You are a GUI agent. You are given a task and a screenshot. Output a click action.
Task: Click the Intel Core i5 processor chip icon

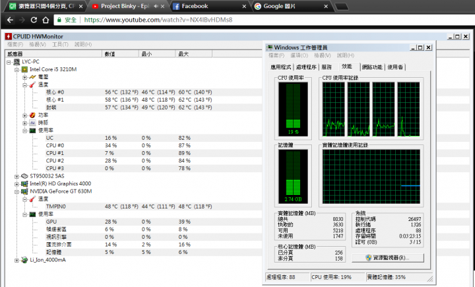(x=24, y=69)
